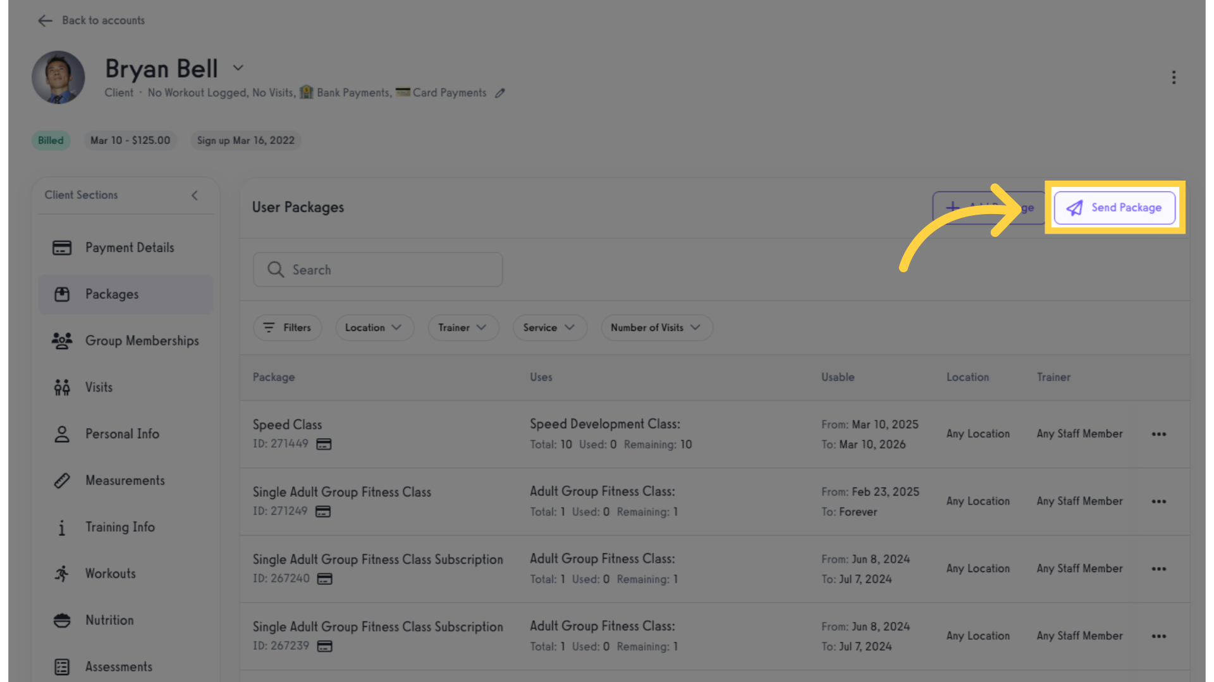Edit client tags with the pencil icon
The image size is (1214, 682).
pyautogui.click(x=500, y=93)
